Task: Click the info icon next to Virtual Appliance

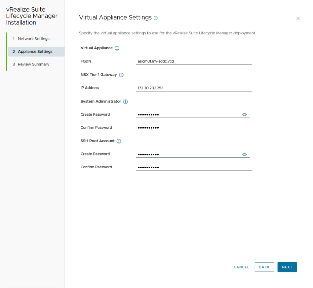Action: coord(117,48)
